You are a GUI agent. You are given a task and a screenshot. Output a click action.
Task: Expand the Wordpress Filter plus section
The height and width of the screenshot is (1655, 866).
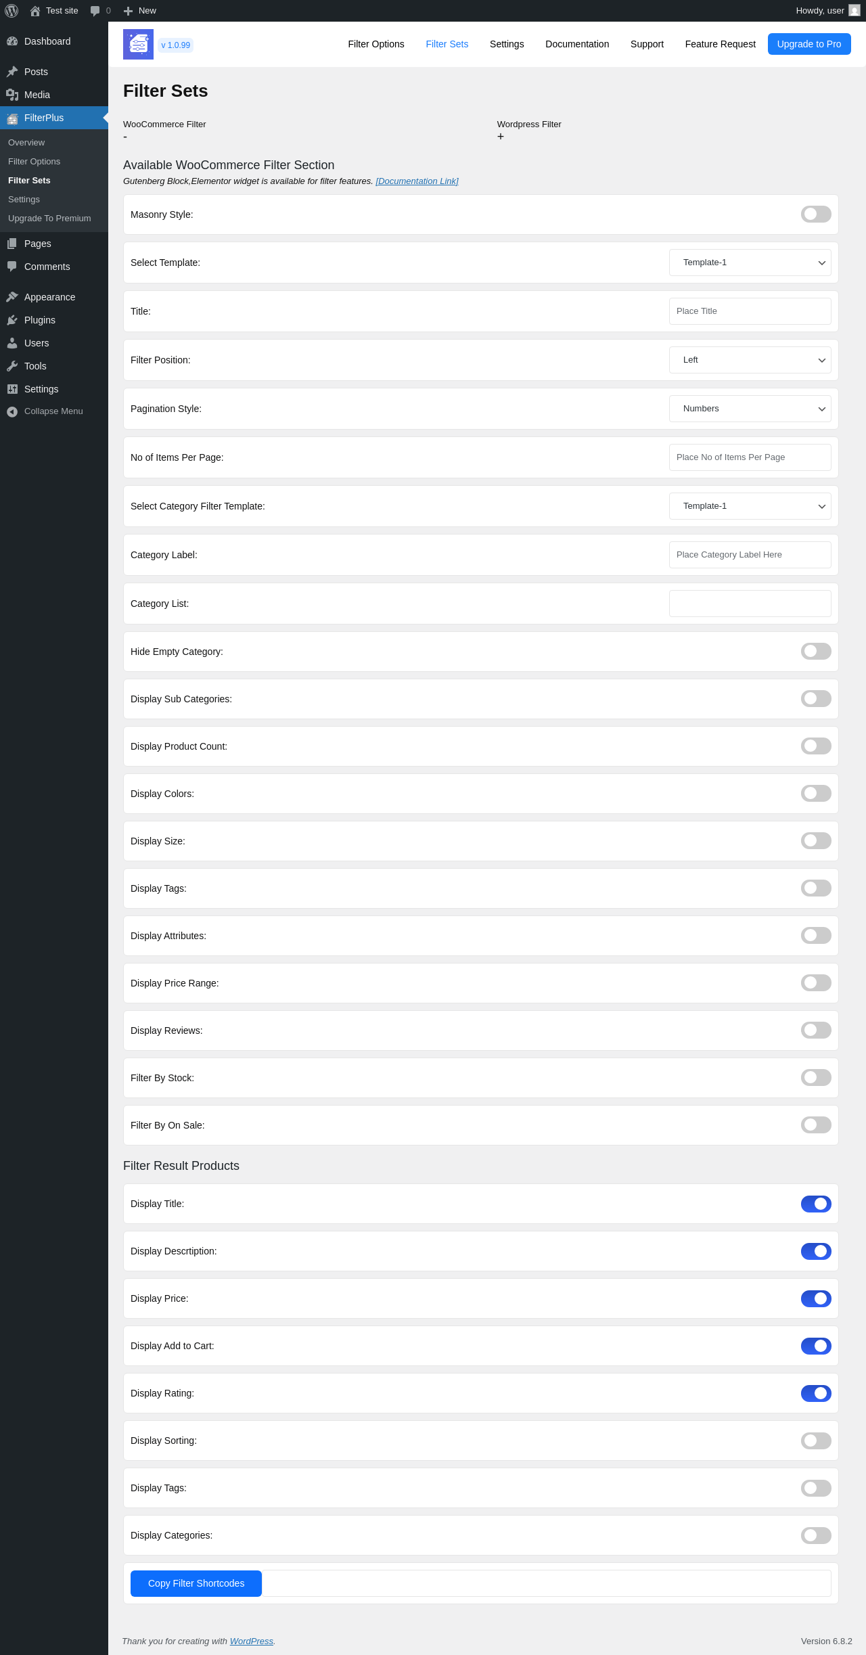[x=501, y=137]
